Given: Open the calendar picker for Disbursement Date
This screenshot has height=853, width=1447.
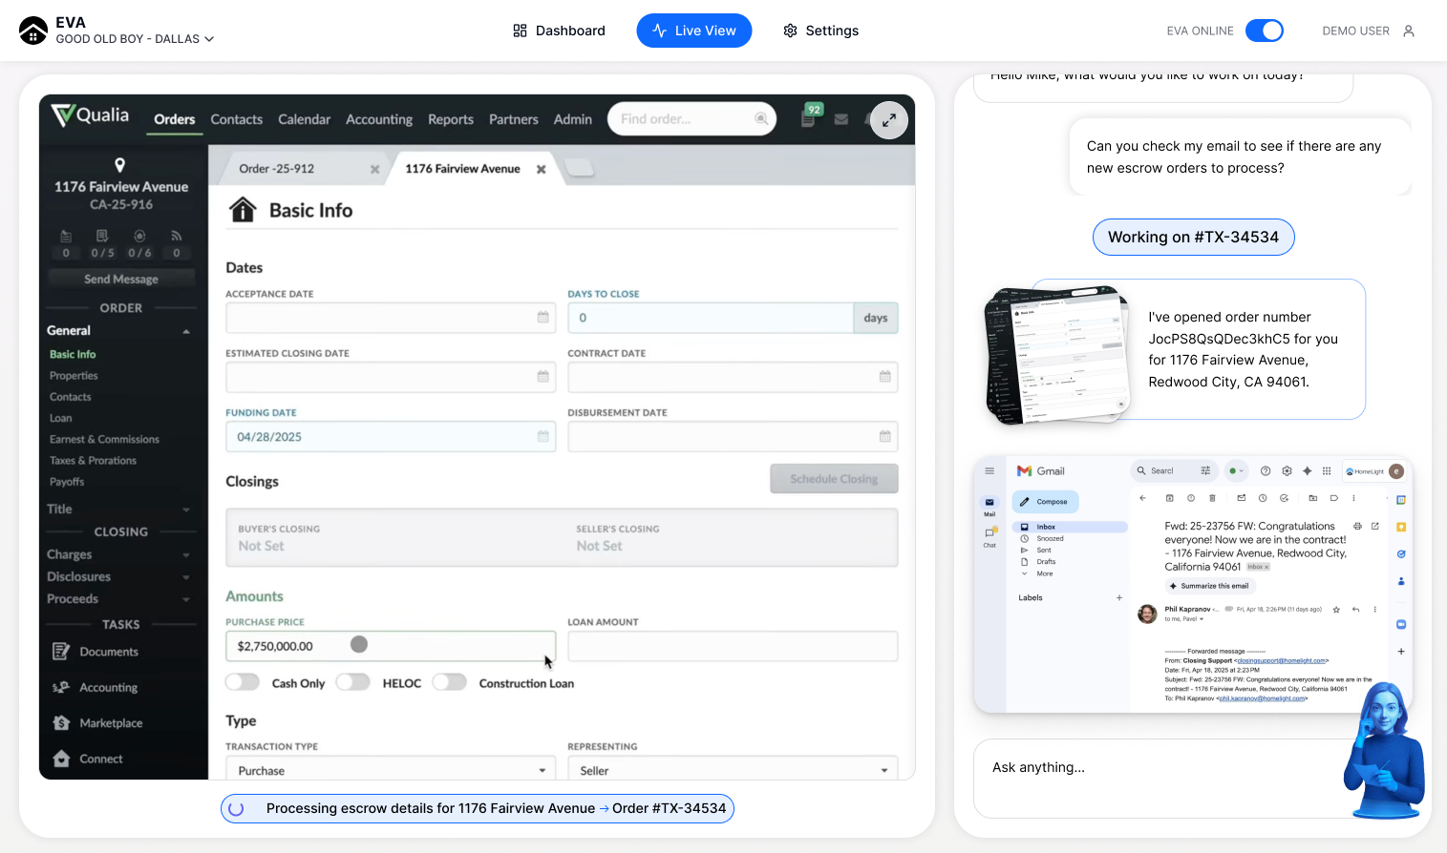Looking at the screenshot, I should click(x=885, y=436).
